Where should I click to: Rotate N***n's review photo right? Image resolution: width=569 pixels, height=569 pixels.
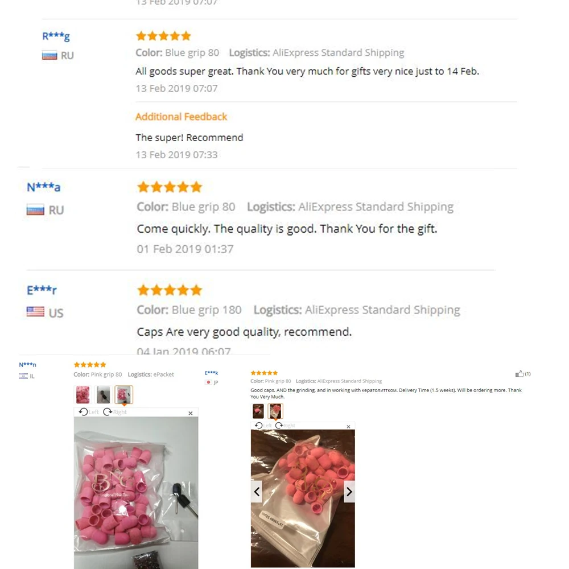[x=115, y=412]
